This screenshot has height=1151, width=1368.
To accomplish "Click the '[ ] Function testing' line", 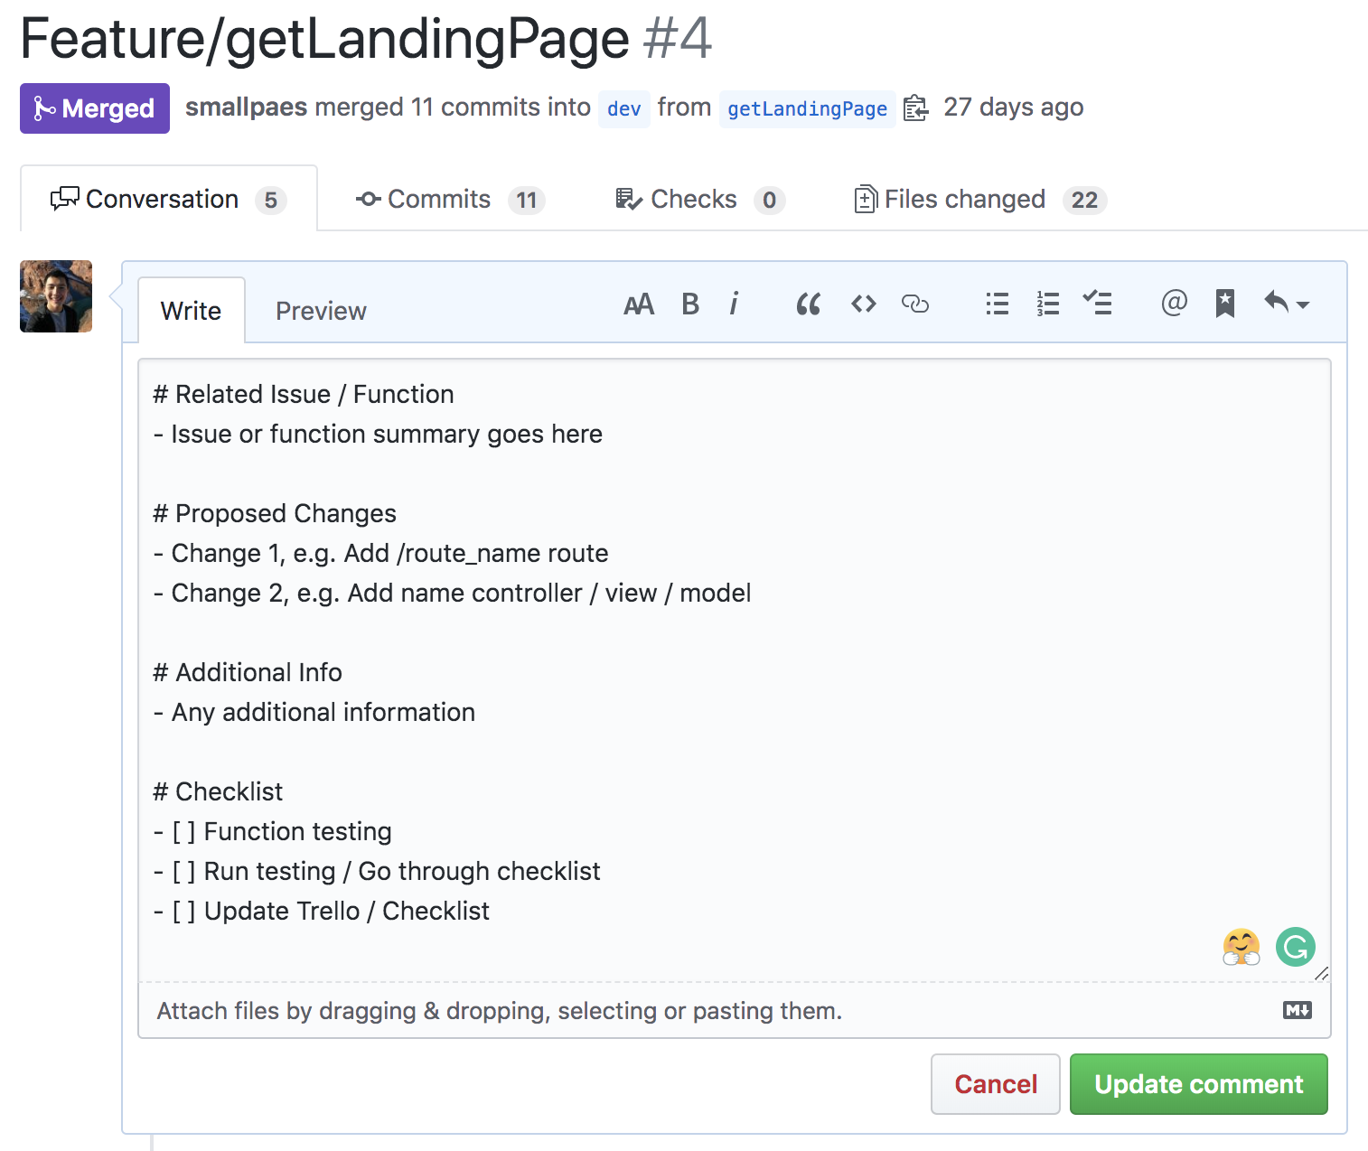I will 272,831.
